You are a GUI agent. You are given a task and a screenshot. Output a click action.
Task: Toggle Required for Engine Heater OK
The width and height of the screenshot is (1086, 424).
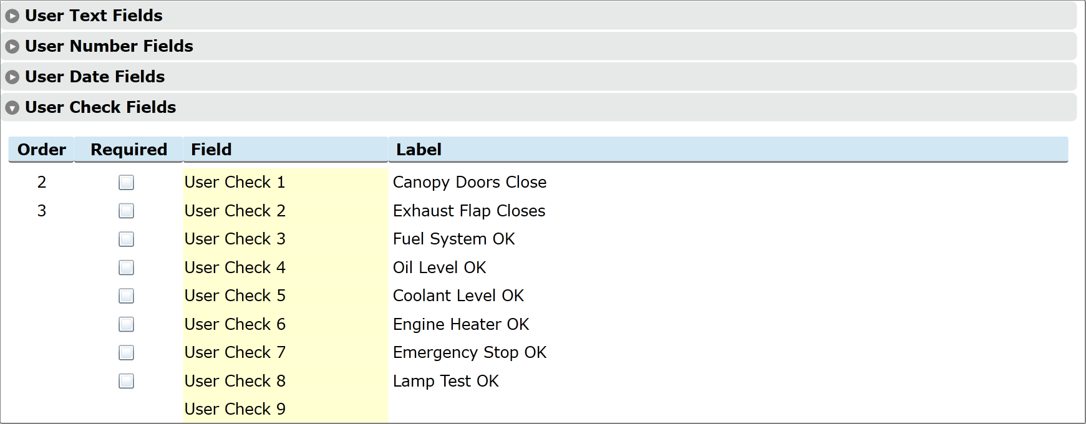[127, 324]
